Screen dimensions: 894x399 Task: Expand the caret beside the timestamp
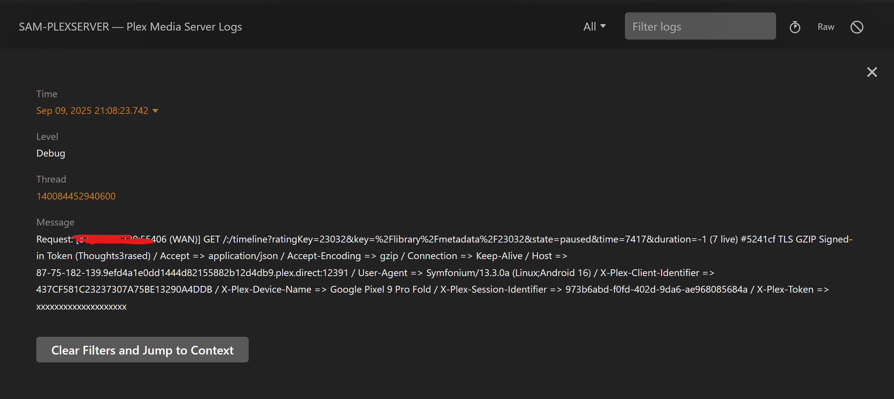point(155,111)
